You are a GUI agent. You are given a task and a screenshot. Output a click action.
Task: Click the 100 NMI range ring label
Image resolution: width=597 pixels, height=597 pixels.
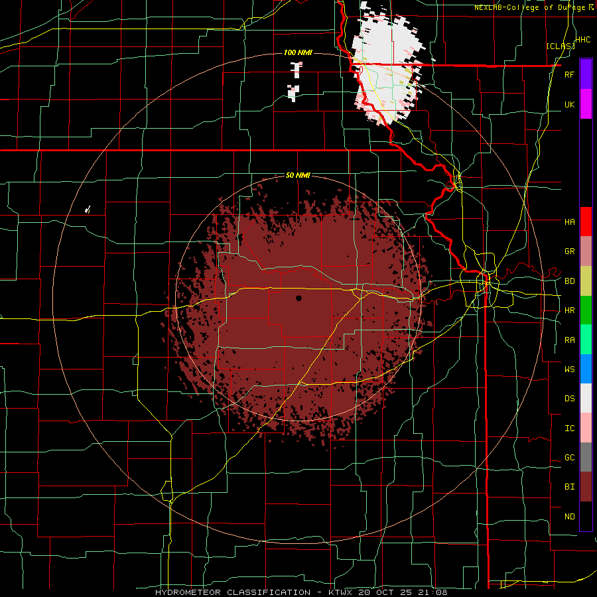(x=298, y=52)
